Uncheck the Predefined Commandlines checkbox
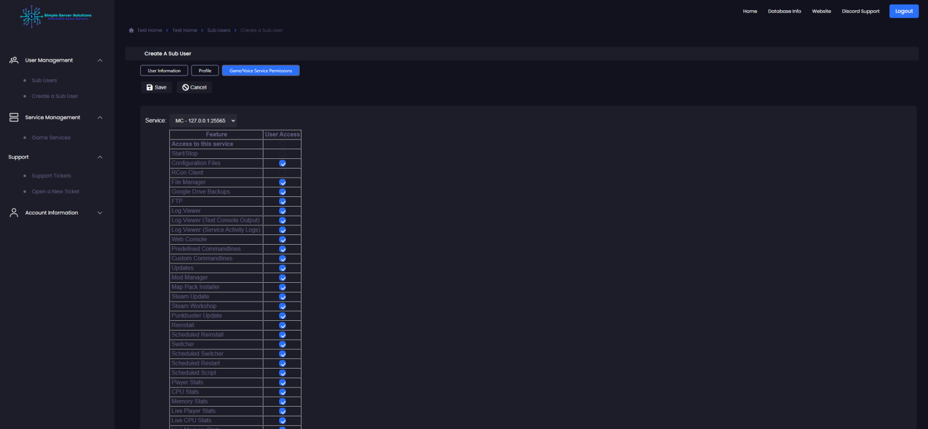 (x=282, y=249)
